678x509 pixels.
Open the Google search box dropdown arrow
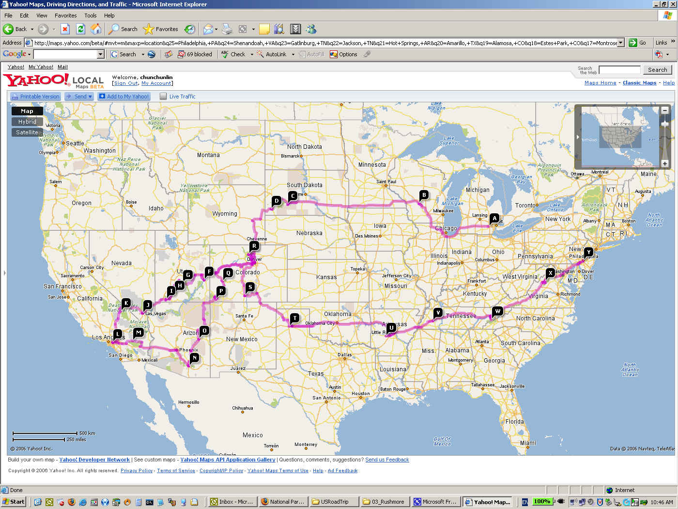pyautogui.click(x=101, y=54)
